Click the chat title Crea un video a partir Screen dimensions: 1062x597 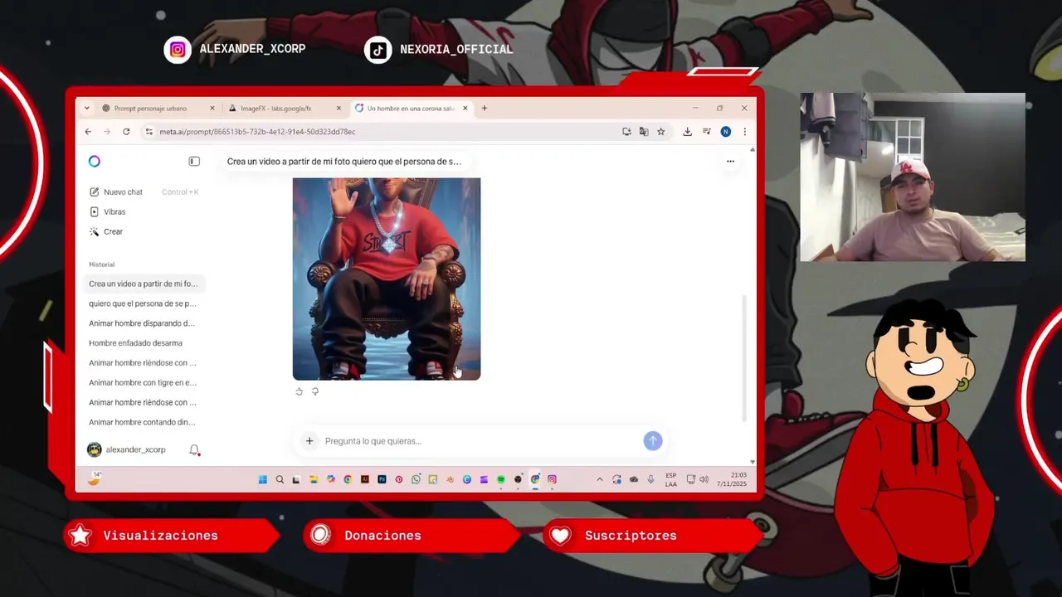point(343,162)
